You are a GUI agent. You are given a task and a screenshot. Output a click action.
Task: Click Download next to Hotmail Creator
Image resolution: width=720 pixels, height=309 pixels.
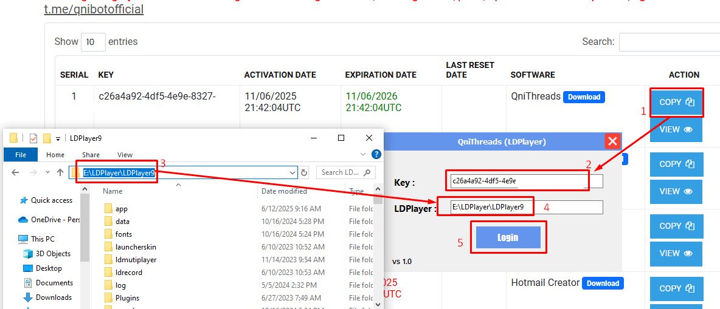(603, 283)
